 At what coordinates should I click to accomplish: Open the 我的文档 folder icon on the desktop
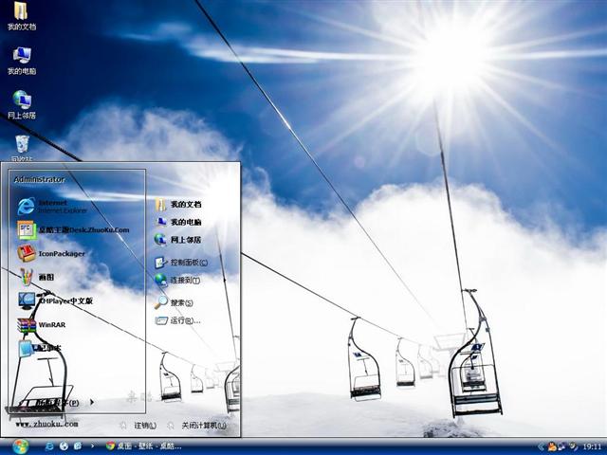click(x=21, y=15)
